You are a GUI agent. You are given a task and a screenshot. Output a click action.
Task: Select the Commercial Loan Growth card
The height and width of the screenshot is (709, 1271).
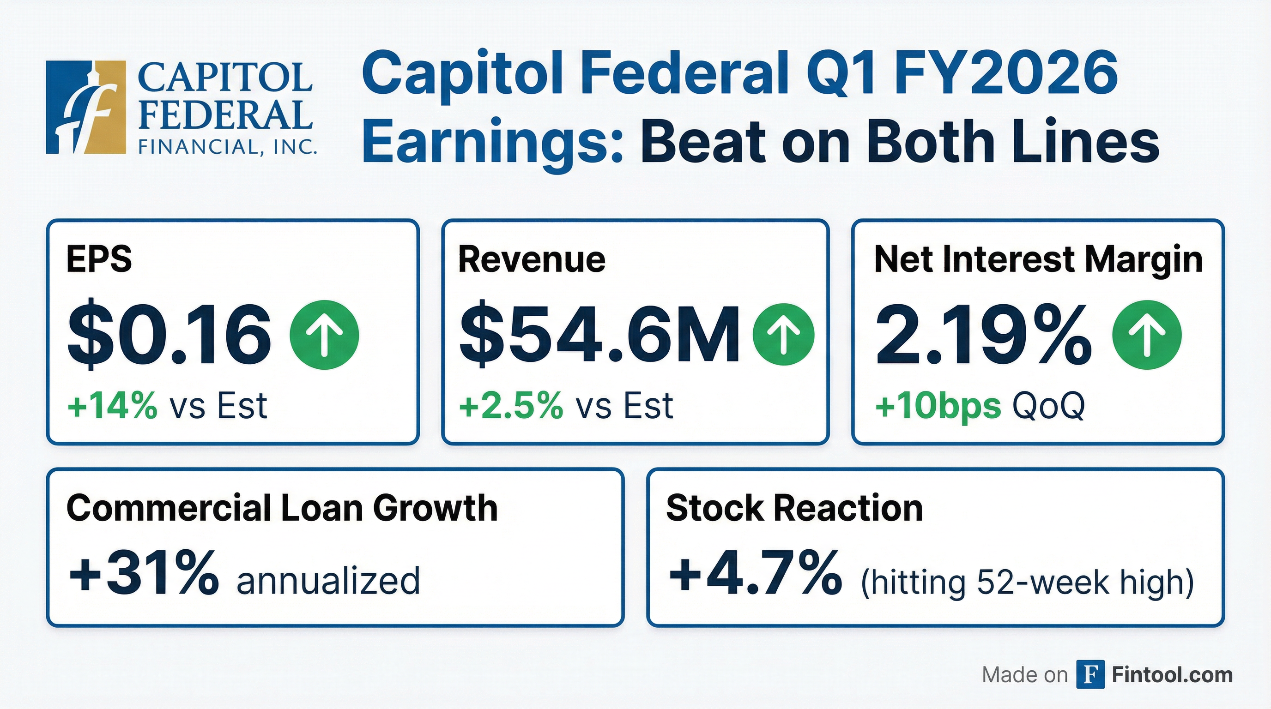point(335,547)
